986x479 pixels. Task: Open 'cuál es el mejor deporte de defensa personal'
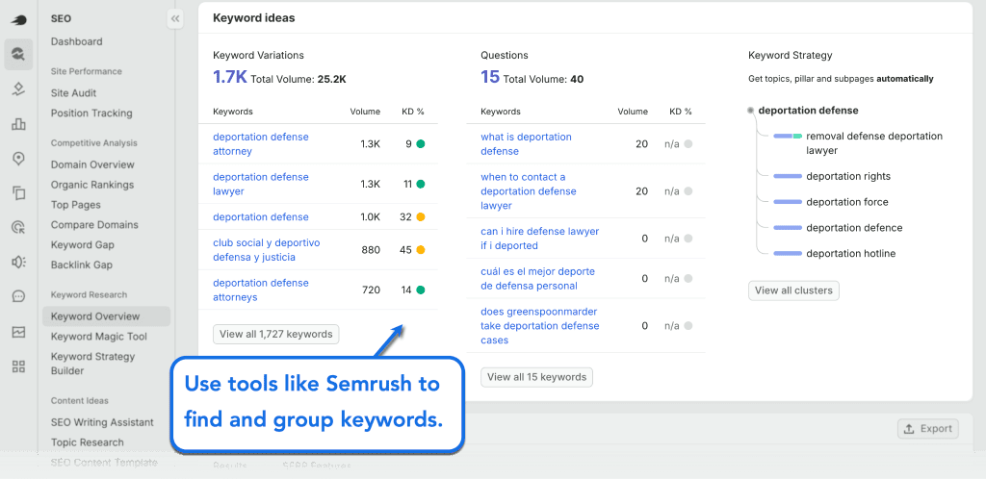pyautogui.click(x=538, y=279)
